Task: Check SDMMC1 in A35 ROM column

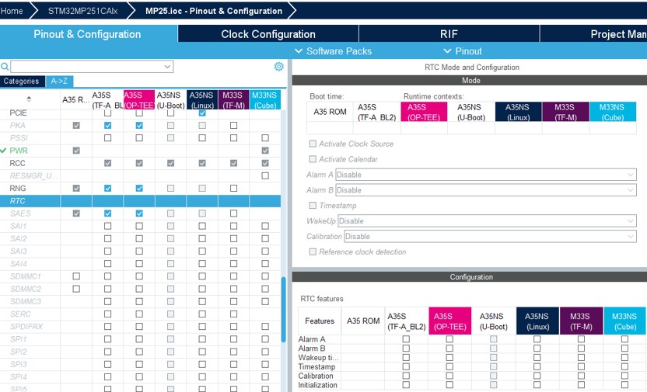Action: coord(76,276)
